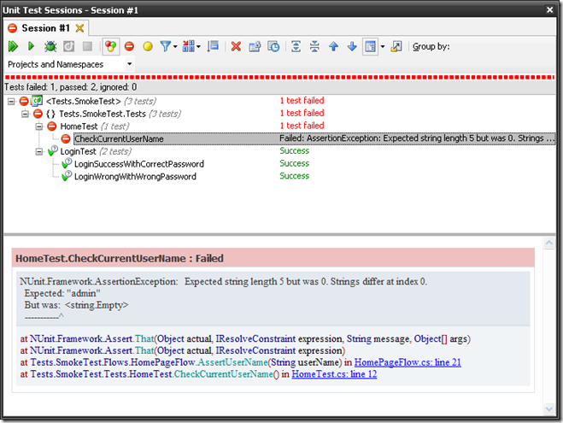The width and height of the screenshot is (563, 423).
Task: Click the HomeTest.CheckCurrentUserName : Failed header
Action: tap(273, 258)
